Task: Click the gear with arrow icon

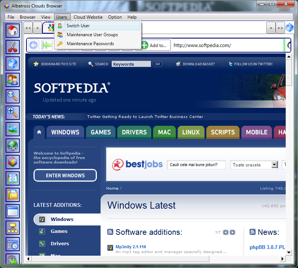Action: coord(13,259)
